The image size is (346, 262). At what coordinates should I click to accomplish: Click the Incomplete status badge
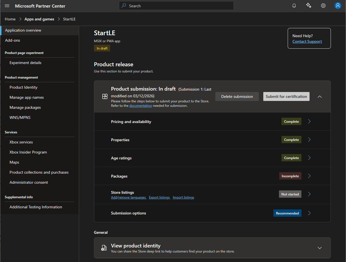pyautogui.click(x=290, y=176)
